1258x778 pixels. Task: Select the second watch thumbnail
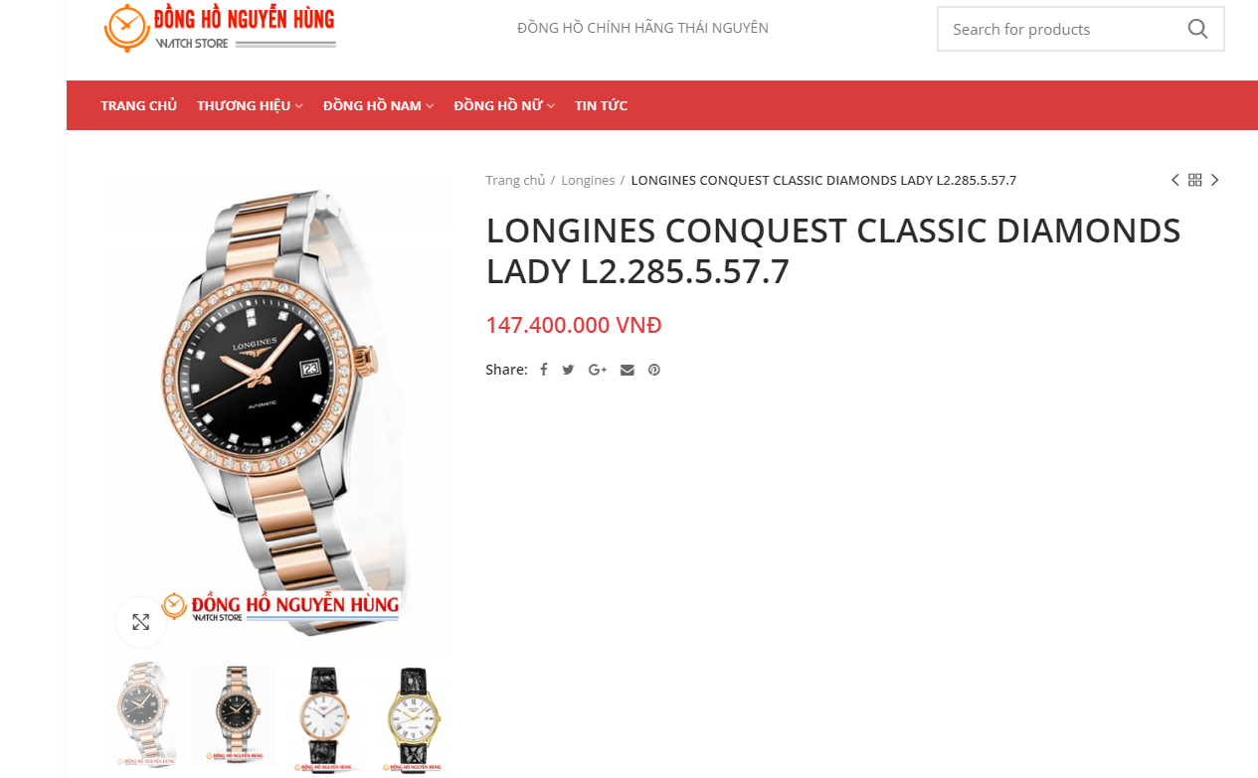point(235,716)
